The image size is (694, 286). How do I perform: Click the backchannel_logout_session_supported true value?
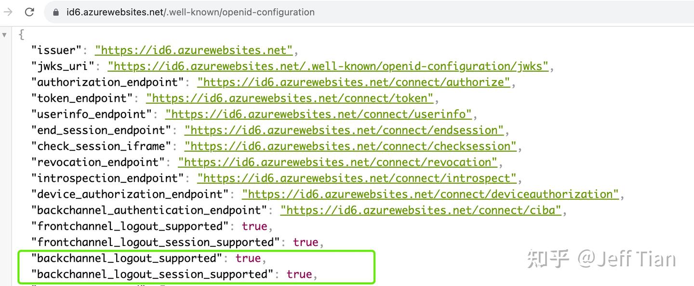(x=299, y=274)
